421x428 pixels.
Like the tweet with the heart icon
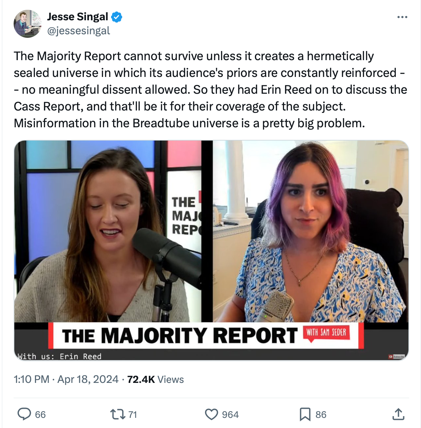(x=211, y=415)
